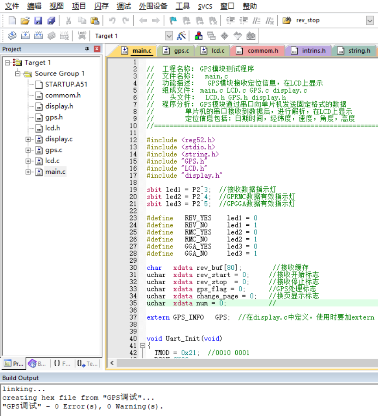Expand the lcd.c tree node
The height and width of the screenshot is (416, 378).
coord(28,161)
